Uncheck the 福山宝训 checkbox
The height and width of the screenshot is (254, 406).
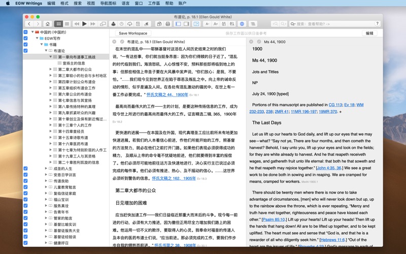pos(25,200)
